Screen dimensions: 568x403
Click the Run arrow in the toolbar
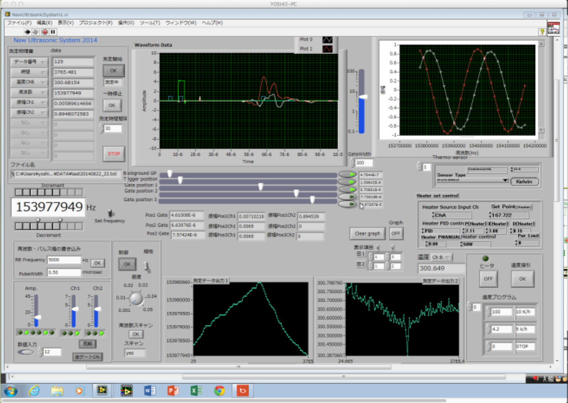pyautogui.click(x=27, y=32)
